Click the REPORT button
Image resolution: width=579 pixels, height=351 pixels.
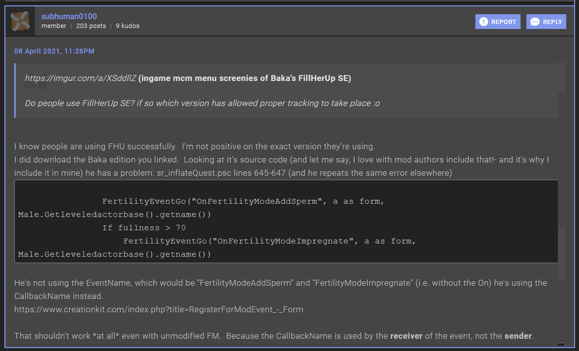pyautogui.click(x=497, y=22)
